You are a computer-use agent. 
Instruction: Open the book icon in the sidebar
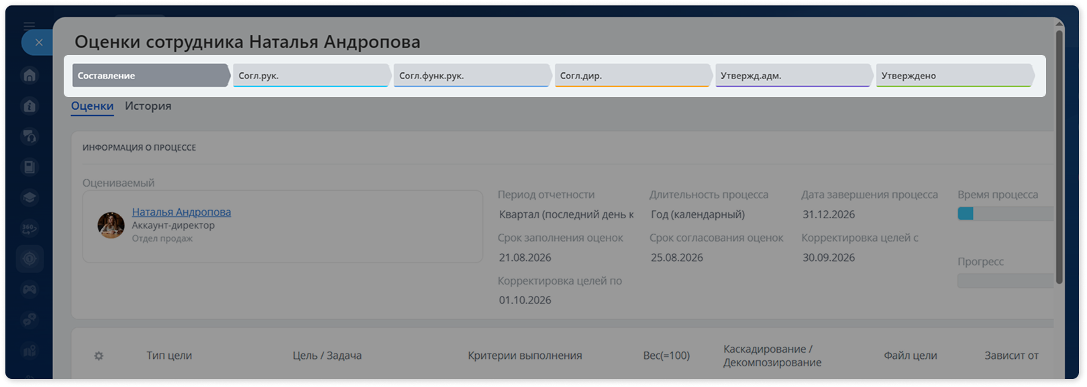pyautogui.click(x=30, y=167)
